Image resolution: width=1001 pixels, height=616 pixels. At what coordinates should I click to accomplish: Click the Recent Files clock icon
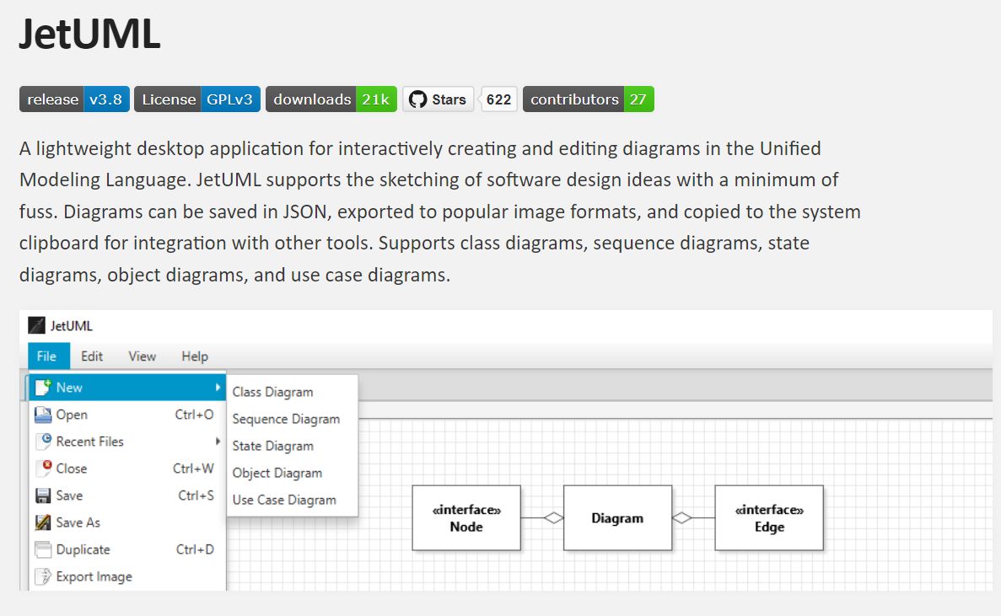(43, 442)
